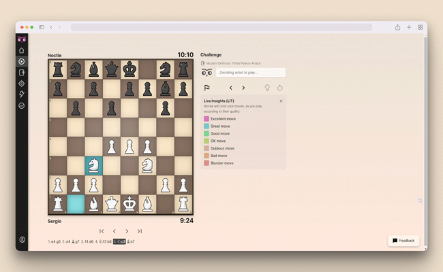Select the white pawn on f4
Screen dimensions: 443x272
(x=147, y=146)
